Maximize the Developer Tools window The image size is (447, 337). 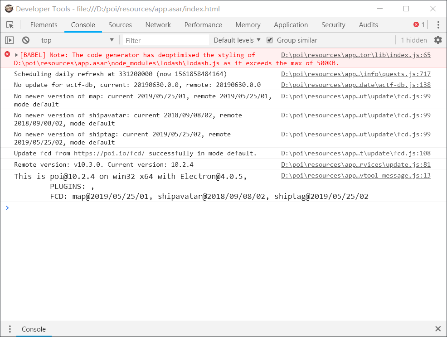click(406, 9)
